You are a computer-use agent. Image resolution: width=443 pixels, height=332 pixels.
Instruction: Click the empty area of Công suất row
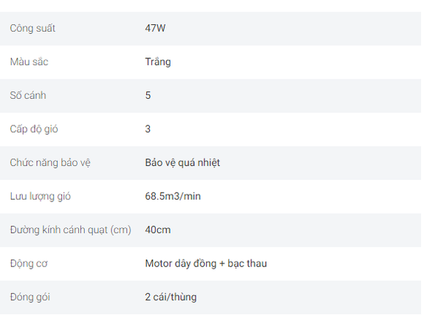click(294, 29)
